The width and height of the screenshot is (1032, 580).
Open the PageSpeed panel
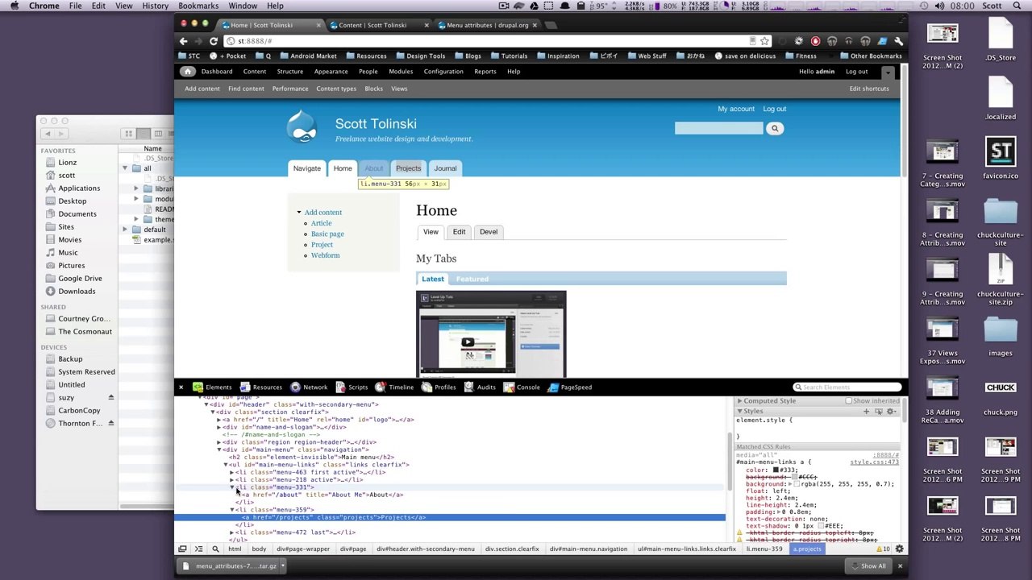(x=569, y=387)
